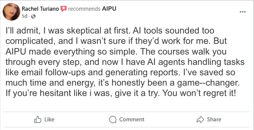Open the three-dot post options menu
Screen dimensions: 254x130
pyautogui.click(x=243, y=12)
